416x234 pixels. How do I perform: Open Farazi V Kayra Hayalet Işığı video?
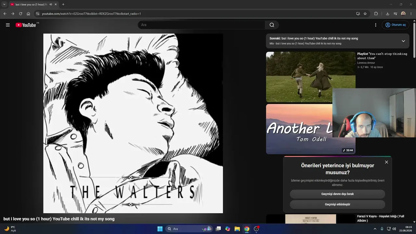click(381, 218)
